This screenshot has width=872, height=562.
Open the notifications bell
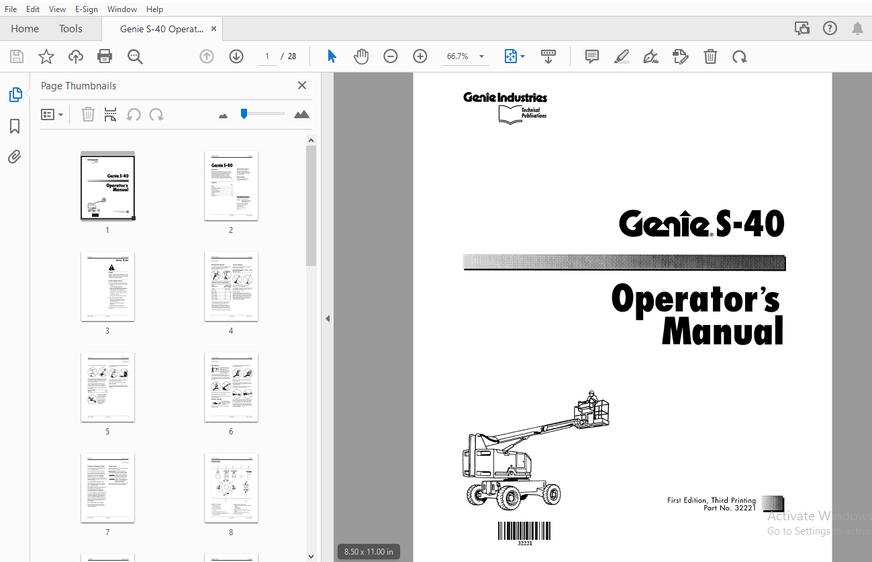(857, 28)
